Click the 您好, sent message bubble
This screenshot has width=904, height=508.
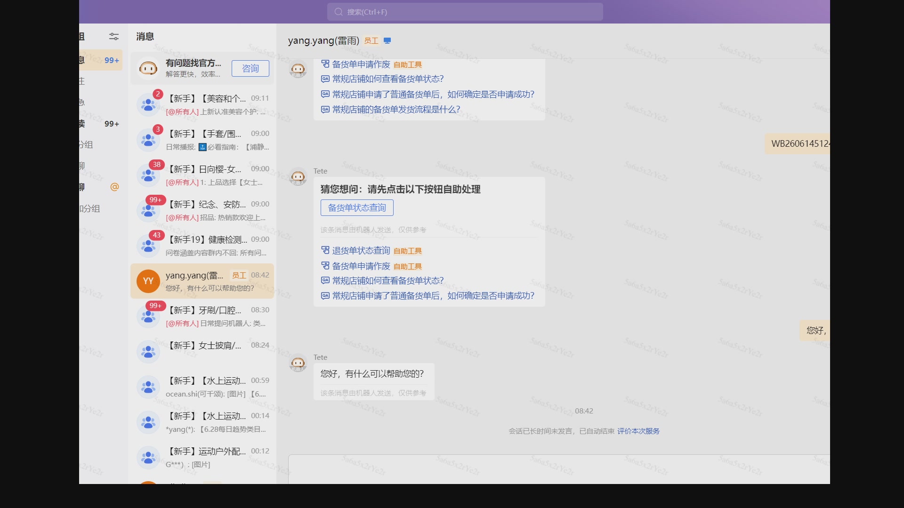click(x=815, y=330)
